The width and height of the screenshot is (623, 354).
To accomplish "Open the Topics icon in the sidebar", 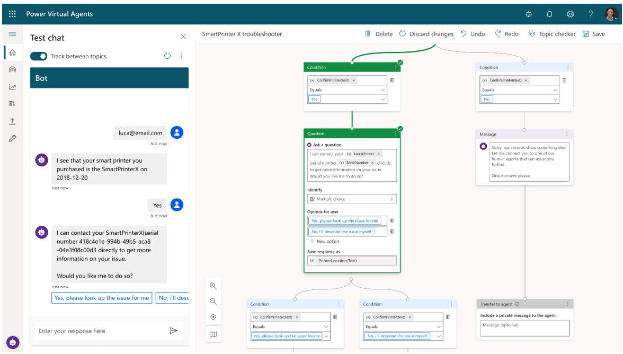I will (13, 70).
